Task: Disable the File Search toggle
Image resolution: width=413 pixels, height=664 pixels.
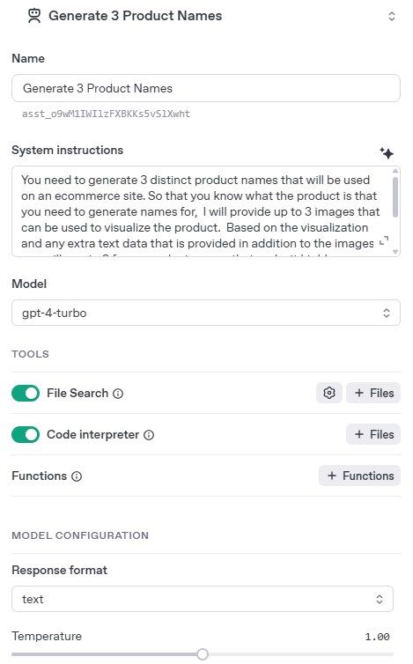Action: [26, 394]
